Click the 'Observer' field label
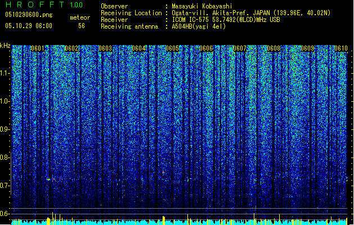354x225 pixels. [114, 6]
